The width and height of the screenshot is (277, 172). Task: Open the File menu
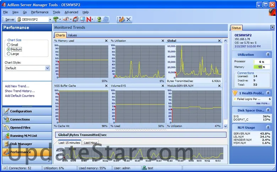5,12
